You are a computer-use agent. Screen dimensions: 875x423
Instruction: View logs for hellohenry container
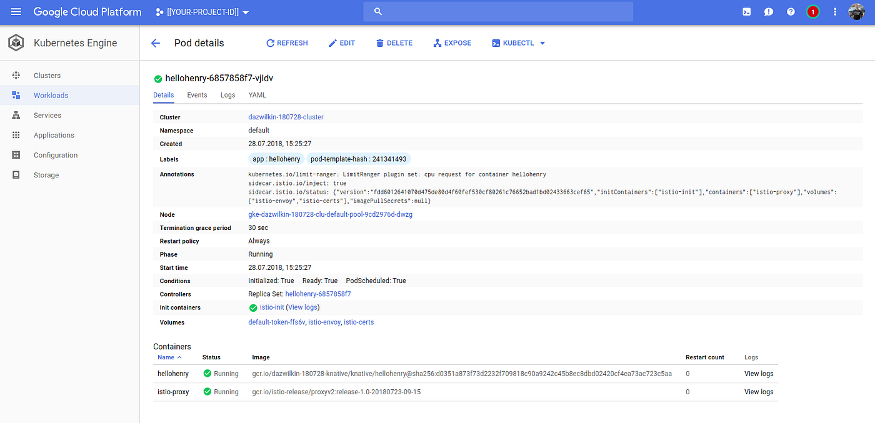759,374
